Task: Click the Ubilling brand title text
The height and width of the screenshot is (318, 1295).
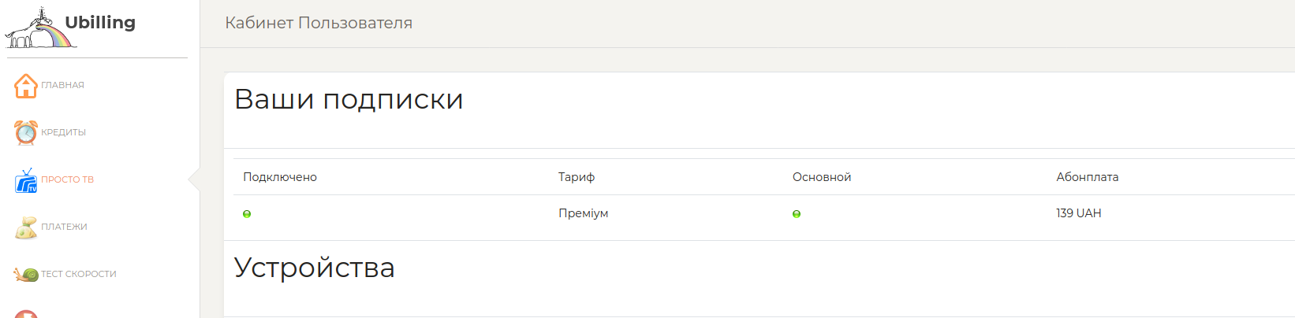Action: pos(100,22)
